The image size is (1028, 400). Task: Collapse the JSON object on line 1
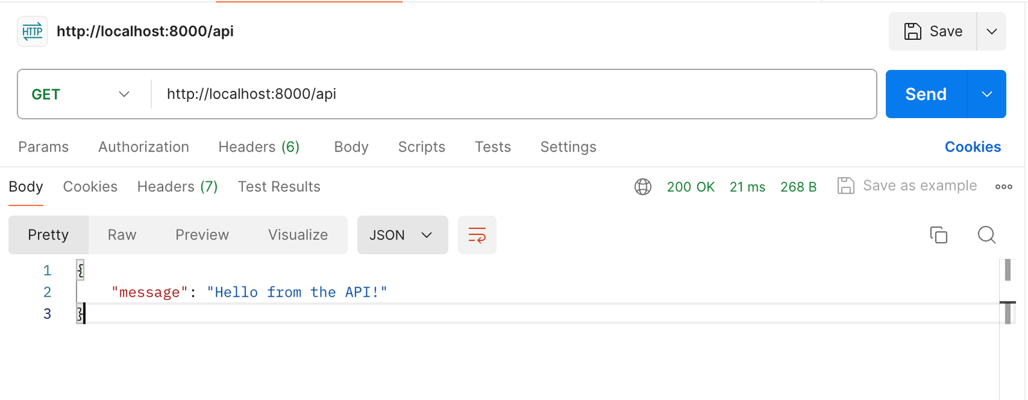79,270
